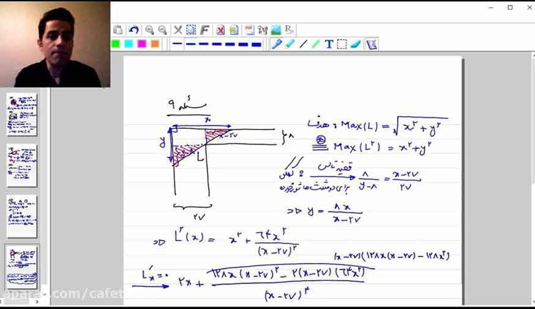
Task: Open the third page thumbnail
Action: click(x=22, y=216)
